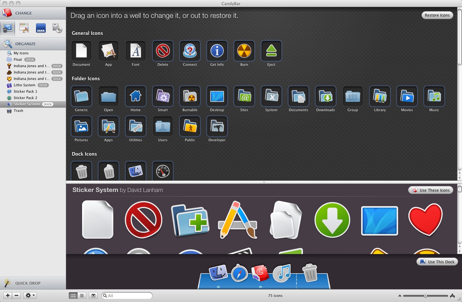Click the Library folder icon
This screenshot has width=462, height=302.
coord(380,96)
